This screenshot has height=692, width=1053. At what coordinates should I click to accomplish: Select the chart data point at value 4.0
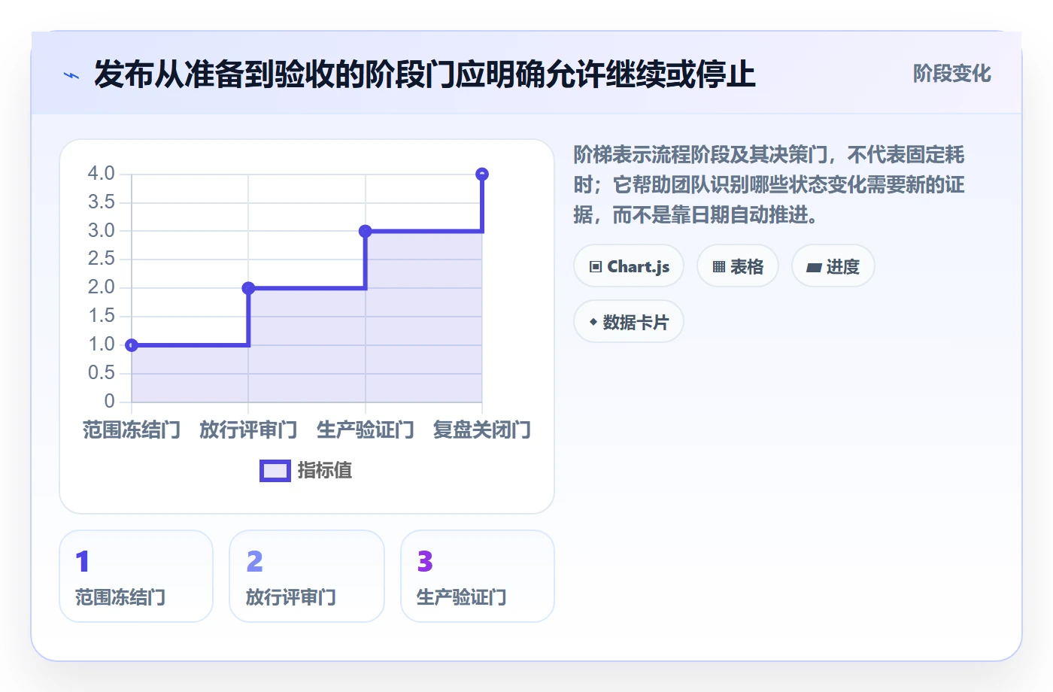[x=482, y=175]
